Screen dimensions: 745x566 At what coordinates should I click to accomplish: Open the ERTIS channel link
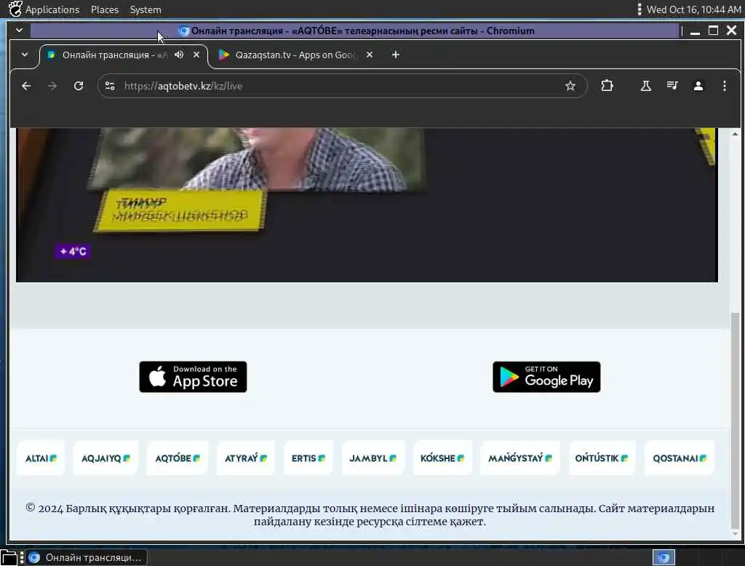pyautogui.click(x=308, y=458)
